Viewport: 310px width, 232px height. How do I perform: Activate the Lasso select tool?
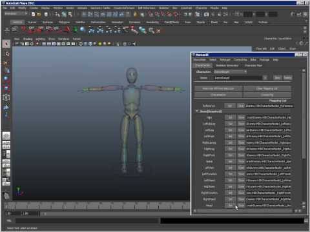pos(6,53)
